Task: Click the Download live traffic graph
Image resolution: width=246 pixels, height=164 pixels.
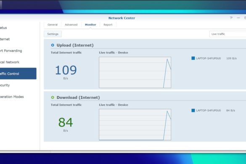Action: [x=135, y=124]
